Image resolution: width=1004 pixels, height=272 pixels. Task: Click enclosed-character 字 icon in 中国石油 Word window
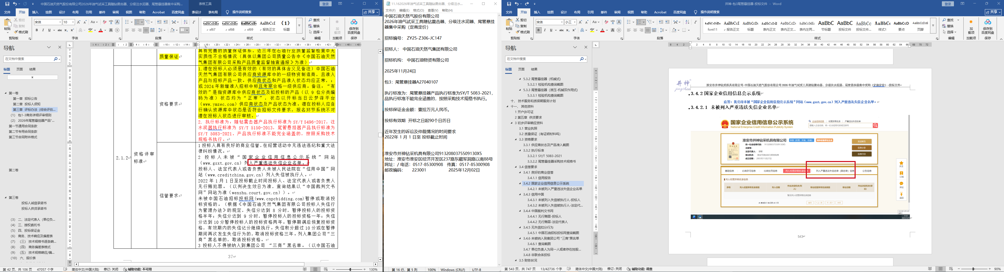(x=117, y=30)
